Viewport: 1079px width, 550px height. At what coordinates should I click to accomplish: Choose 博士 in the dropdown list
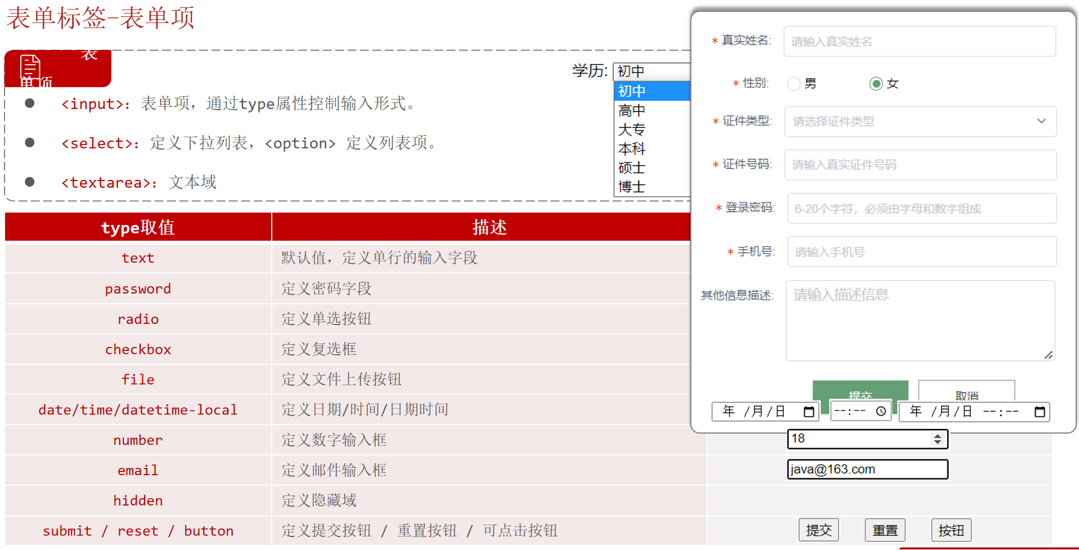pos(651,187)
